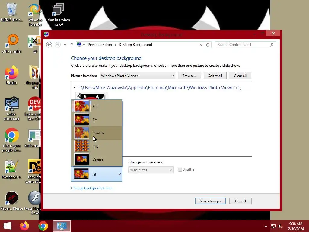
Task: Open the Recycle Bin desktop icon
Action: pyautogui.click(x=11, y=12)
